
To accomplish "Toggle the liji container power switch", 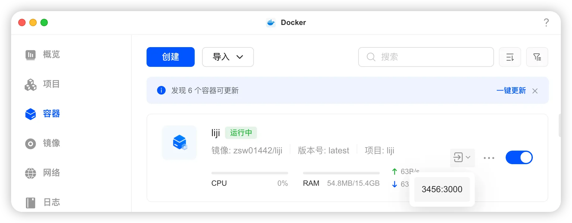I will pyautogui.click(x=519, y=157).
